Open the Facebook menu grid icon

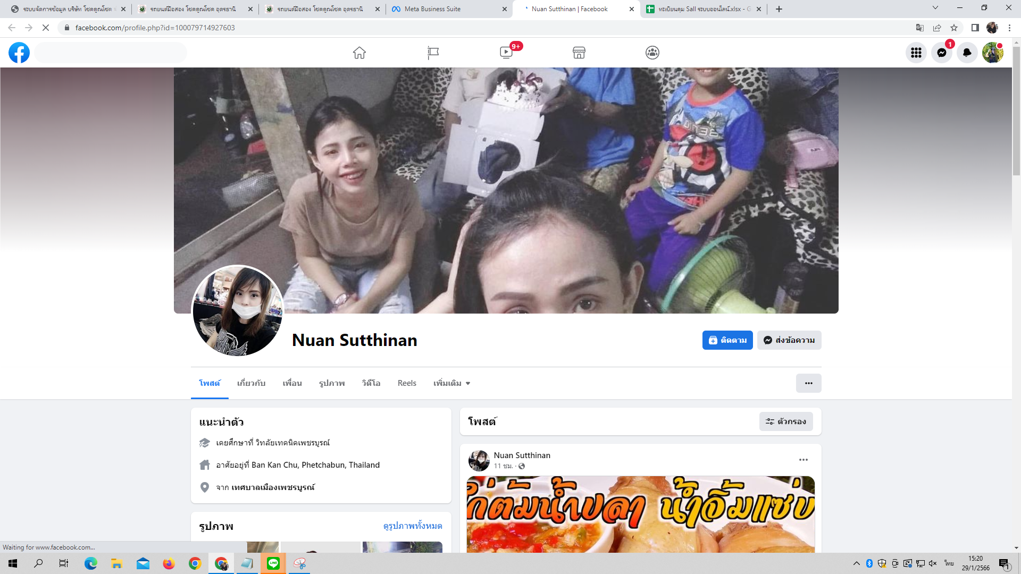tap(916, 53)
